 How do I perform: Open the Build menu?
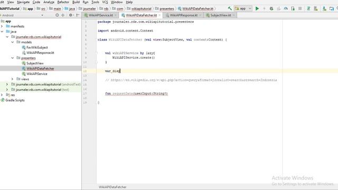tap(76, 2)
